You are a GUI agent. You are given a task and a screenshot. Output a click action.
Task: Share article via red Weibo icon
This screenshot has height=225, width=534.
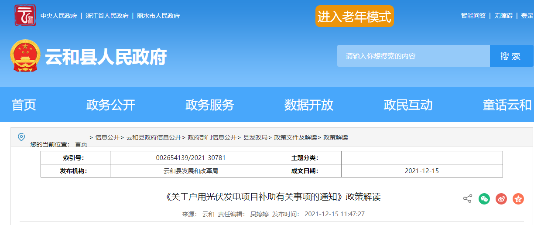pos(501,199)
